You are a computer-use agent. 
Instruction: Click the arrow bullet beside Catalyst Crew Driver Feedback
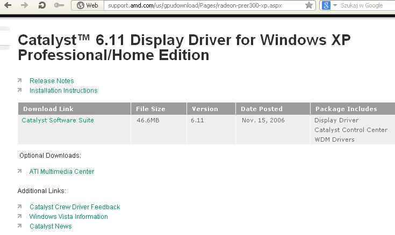click(x=20, y=207)
